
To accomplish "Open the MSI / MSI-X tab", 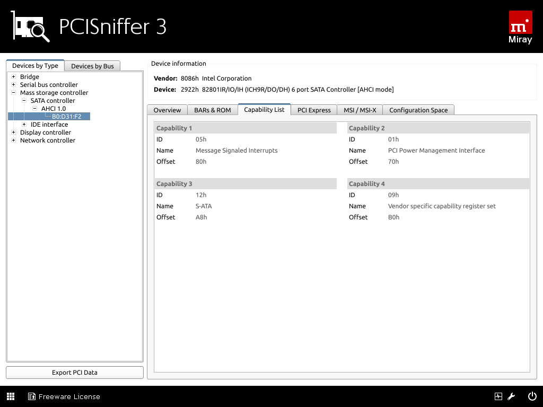I will click(x=360, y=110).
